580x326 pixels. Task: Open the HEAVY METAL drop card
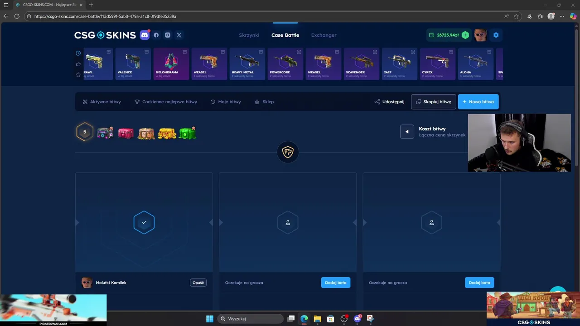pyautogui.click(x=247, y=64)
